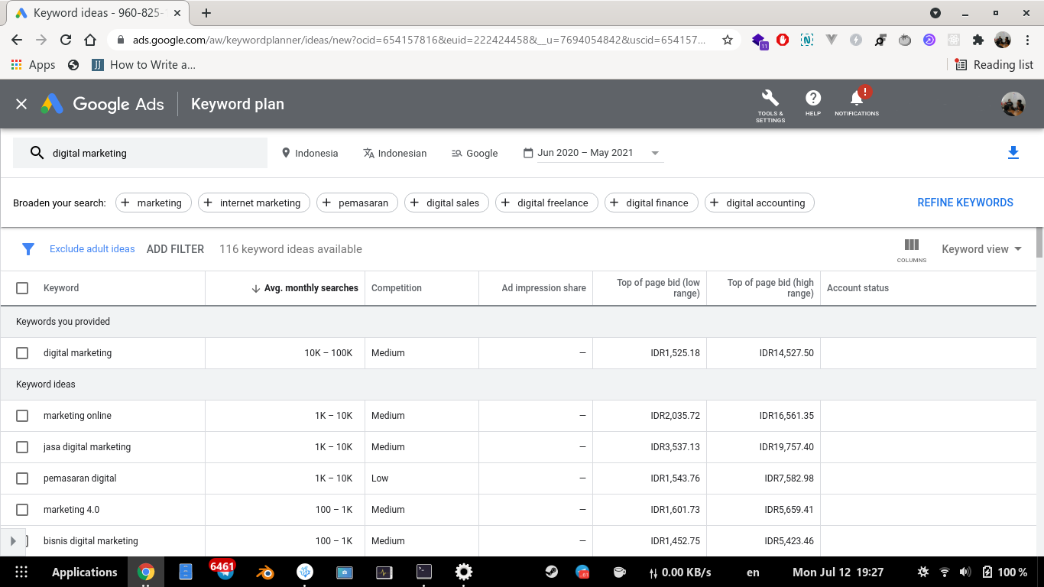Open the Notifications bell
Screen dimensions: 1044x587
click(857, 103)
